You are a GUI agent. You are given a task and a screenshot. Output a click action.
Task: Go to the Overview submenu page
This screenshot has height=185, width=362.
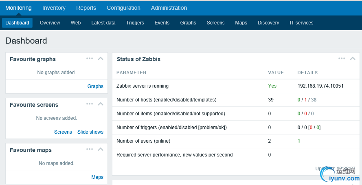50,23
